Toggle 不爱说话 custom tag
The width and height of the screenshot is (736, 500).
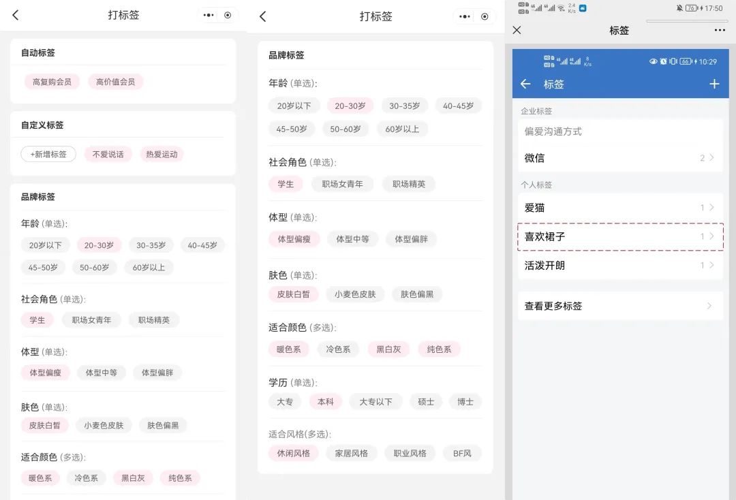point(108,155)
